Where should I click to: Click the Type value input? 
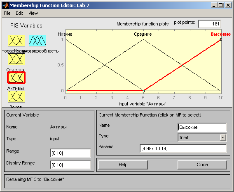[x=55, y=139]
